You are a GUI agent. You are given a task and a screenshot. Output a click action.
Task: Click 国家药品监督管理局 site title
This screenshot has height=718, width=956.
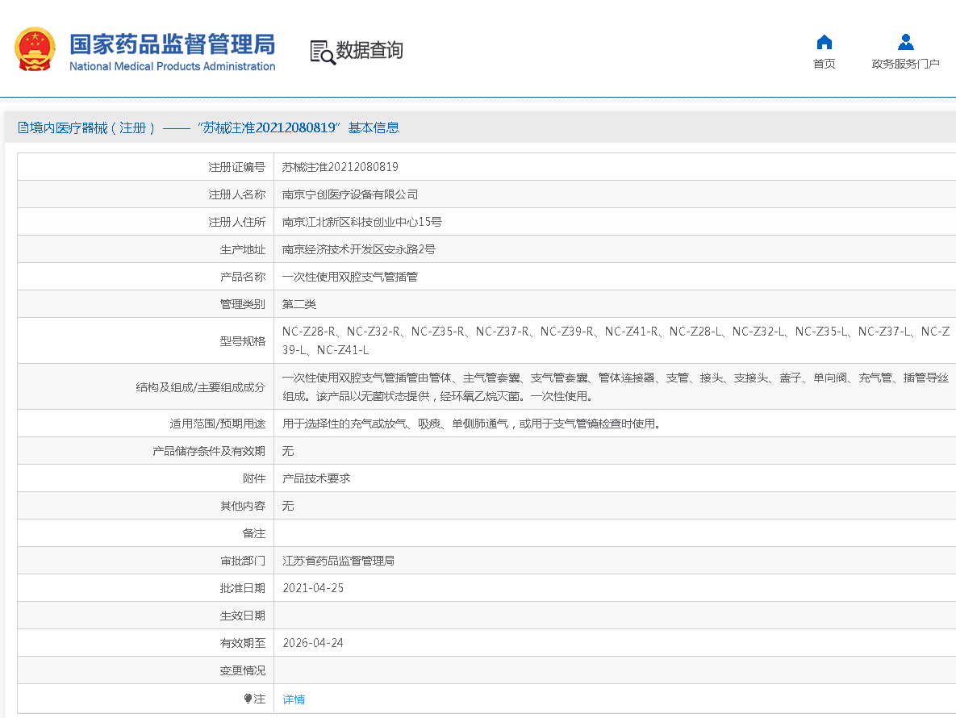(x=173, y=44)
